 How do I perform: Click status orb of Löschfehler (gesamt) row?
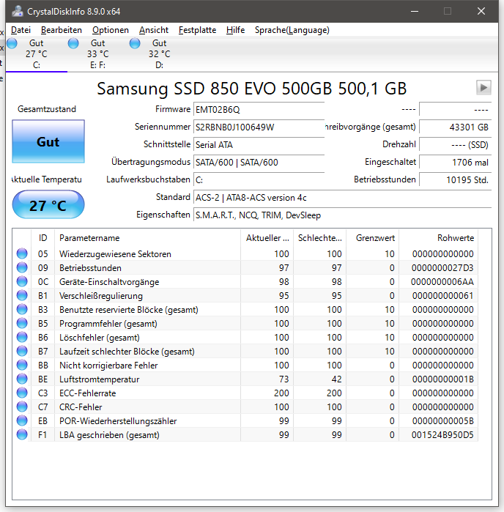(22, 338)
